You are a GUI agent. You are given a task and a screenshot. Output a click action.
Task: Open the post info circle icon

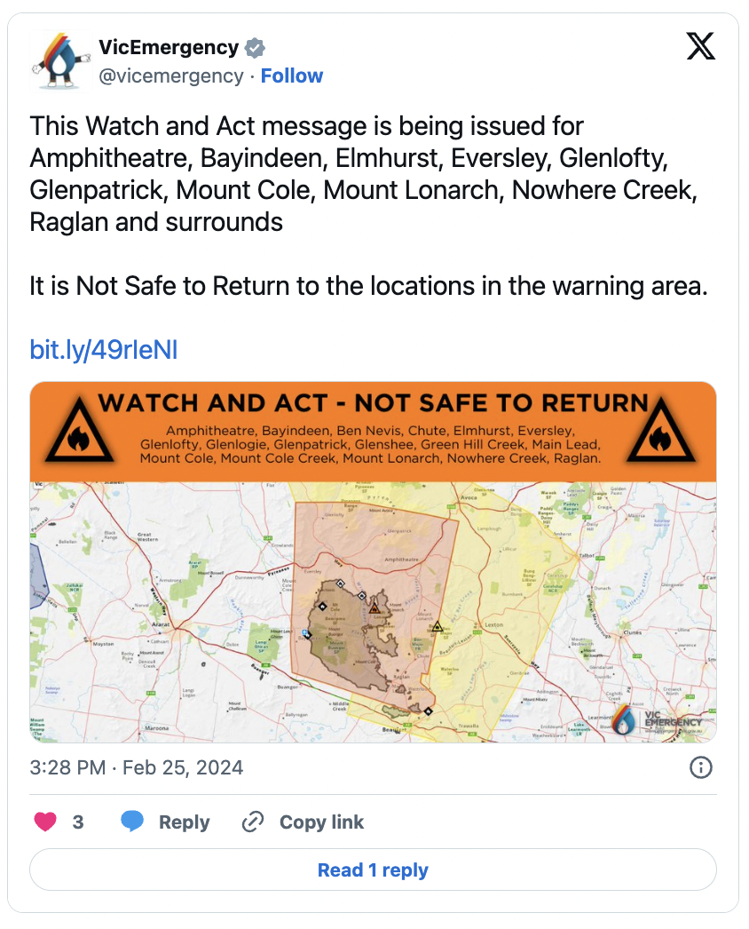(x=701, y=767)
